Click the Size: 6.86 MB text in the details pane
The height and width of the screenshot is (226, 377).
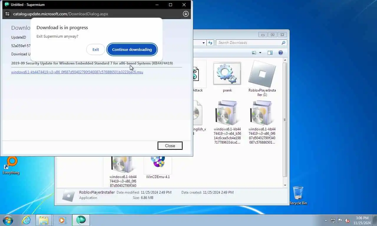coord(143,198)
